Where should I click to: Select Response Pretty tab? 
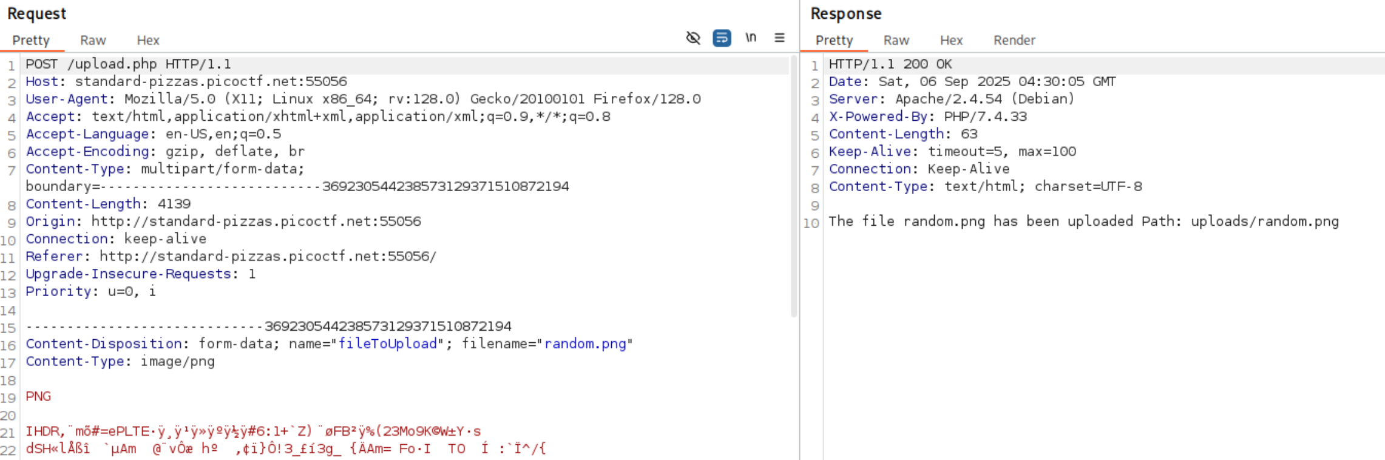[834, 40]
